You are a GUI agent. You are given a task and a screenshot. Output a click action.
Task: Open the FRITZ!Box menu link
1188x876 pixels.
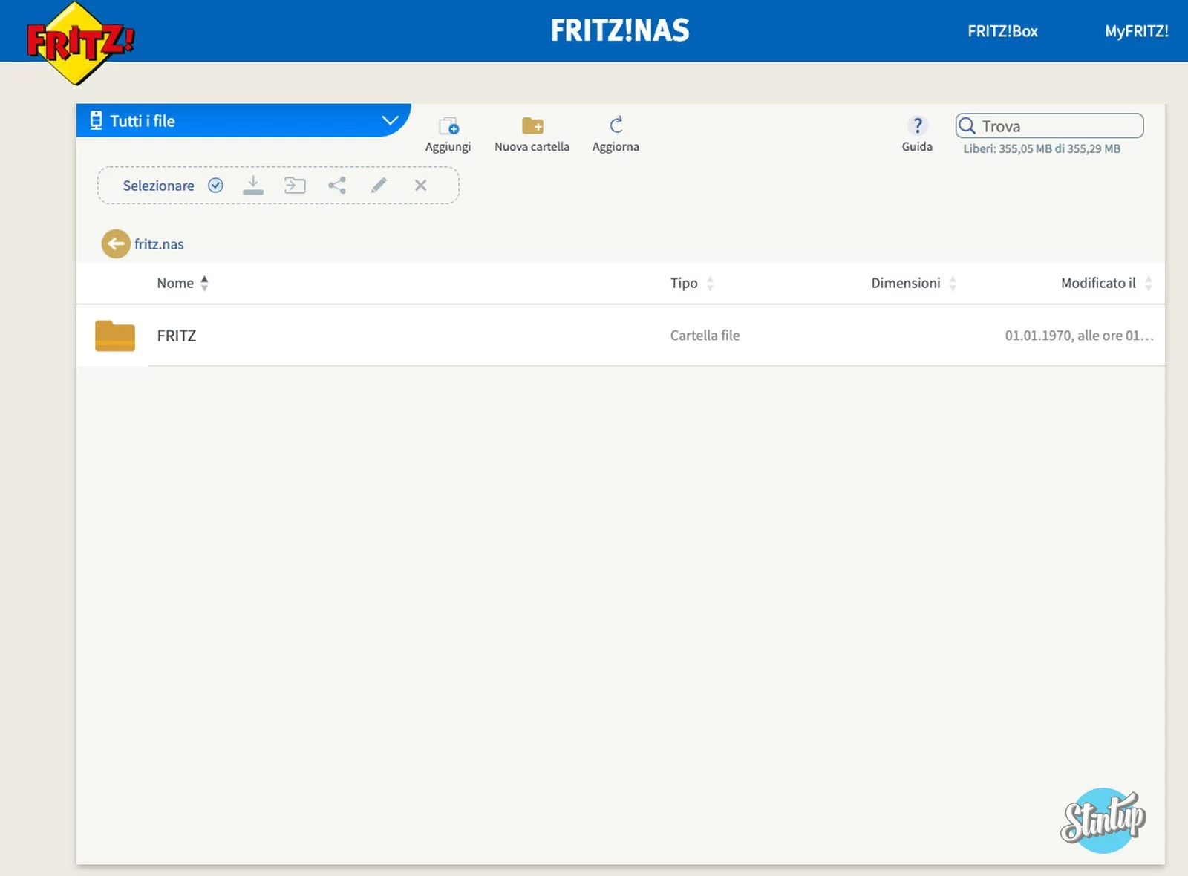(x=1002, y=31)
